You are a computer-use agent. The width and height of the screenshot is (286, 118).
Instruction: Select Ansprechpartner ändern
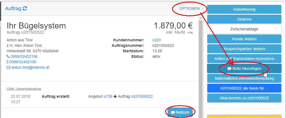pyautogui.click(x=244, y=49)
